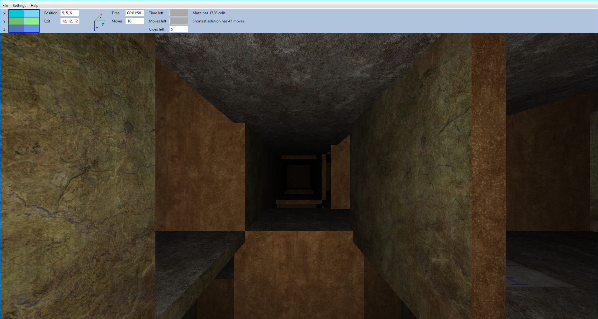Click the maze cells count text

[209, 13]
